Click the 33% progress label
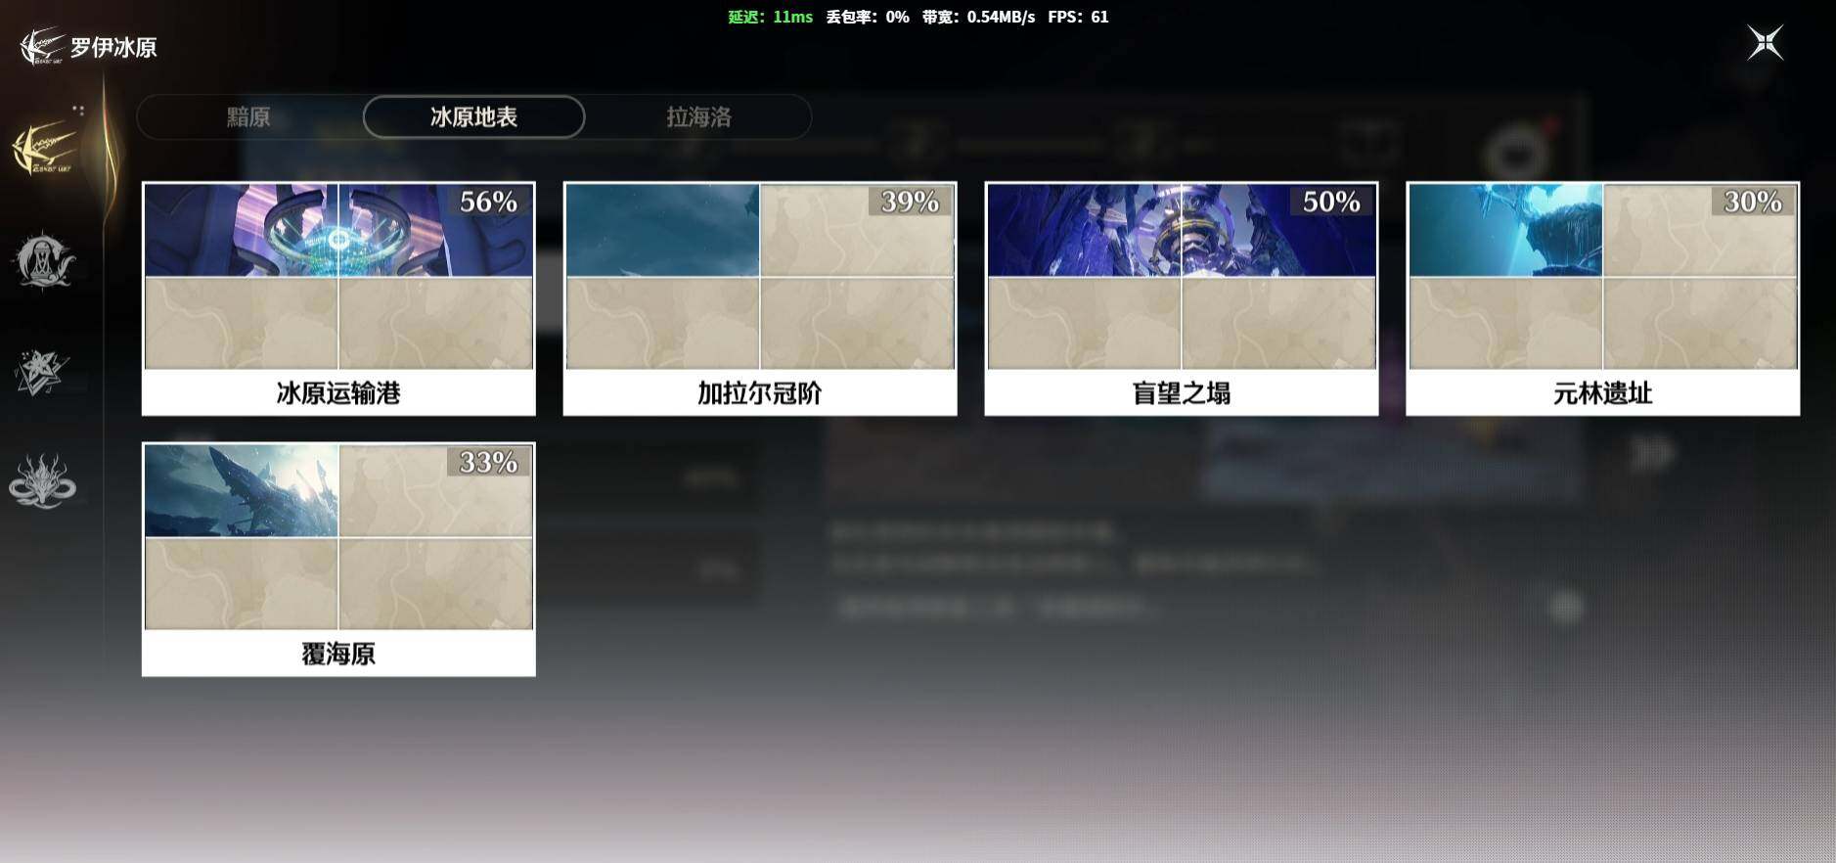1836x863 pixels. coord(488,462)
